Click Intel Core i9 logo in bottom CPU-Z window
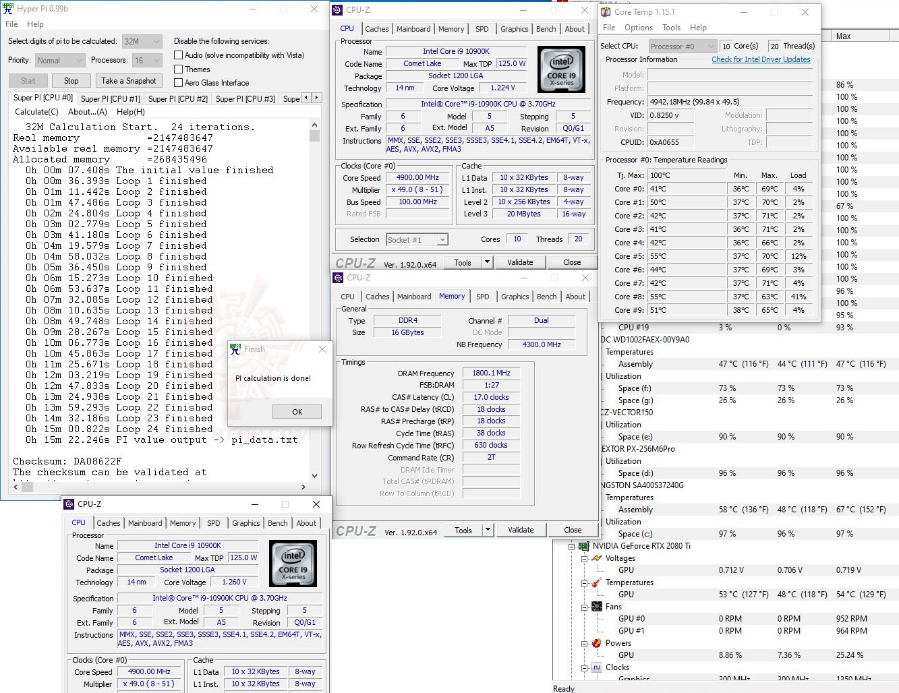This screenshot has height=693, width=899. [293, 564]
